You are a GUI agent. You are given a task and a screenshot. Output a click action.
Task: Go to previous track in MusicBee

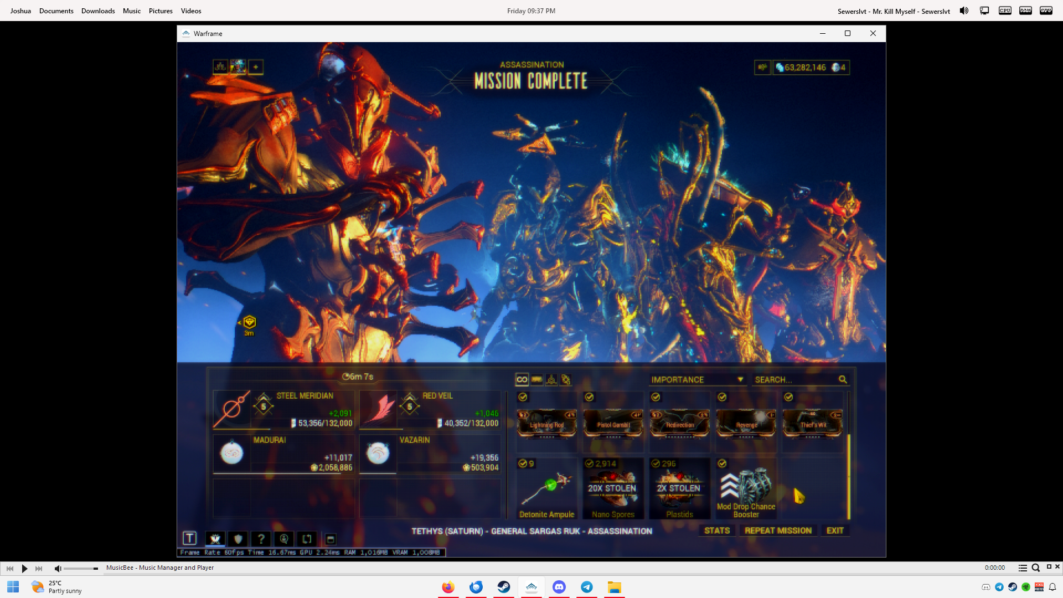[x=10, y=568]
